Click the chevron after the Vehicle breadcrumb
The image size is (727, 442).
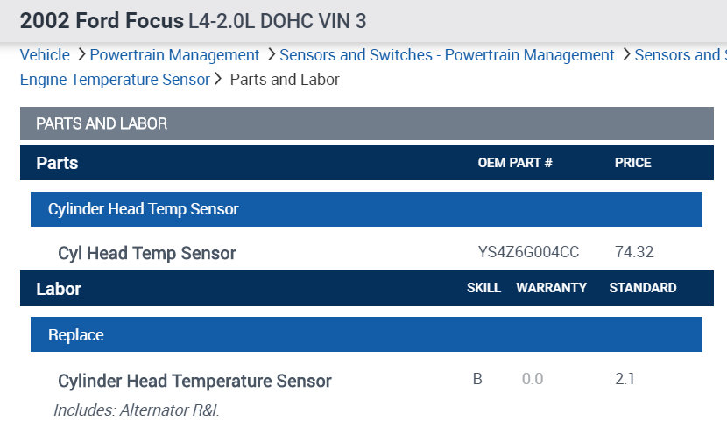point(81,55)
